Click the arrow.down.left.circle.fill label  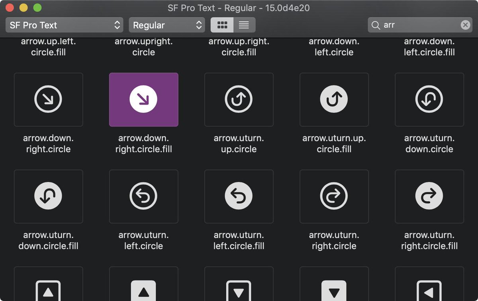(x=429, y=47)
